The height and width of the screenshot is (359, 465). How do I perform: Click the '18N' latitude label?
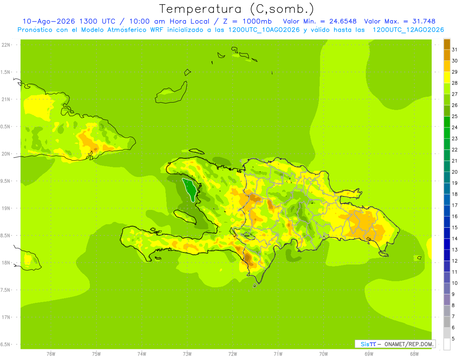[6, 263]
